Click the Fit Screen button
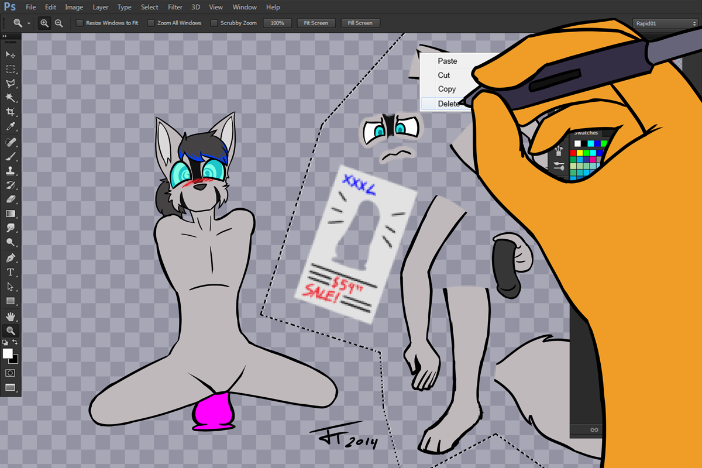The image size is (702, 468). [x=316, y=23]
